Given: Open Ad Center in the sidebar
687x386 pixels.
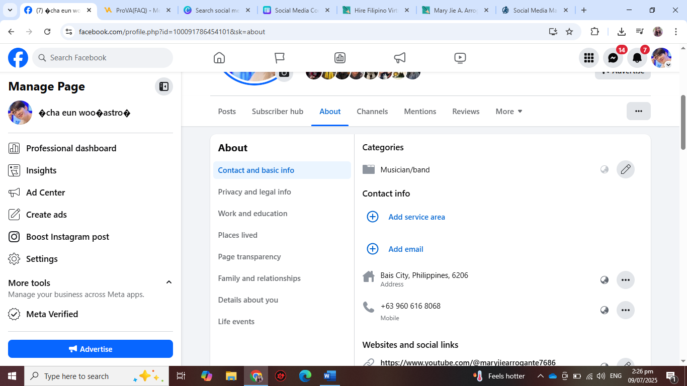Looking at the screenshot, I should point(91,192).
